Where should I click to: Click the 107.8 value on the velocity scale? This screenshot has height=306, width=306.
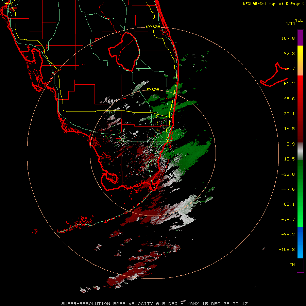pos(288,38)
